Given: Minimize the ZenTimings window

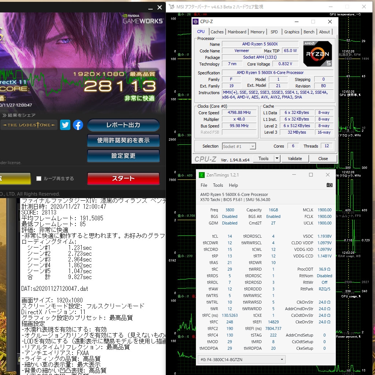Looking at the screenshot, I should [x=294, y=175].
